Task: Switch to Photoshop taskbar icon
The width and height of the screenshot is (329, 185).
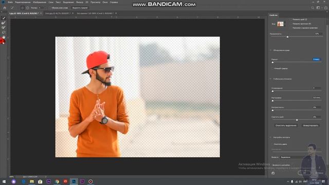Action: click(x=74, y=181)
